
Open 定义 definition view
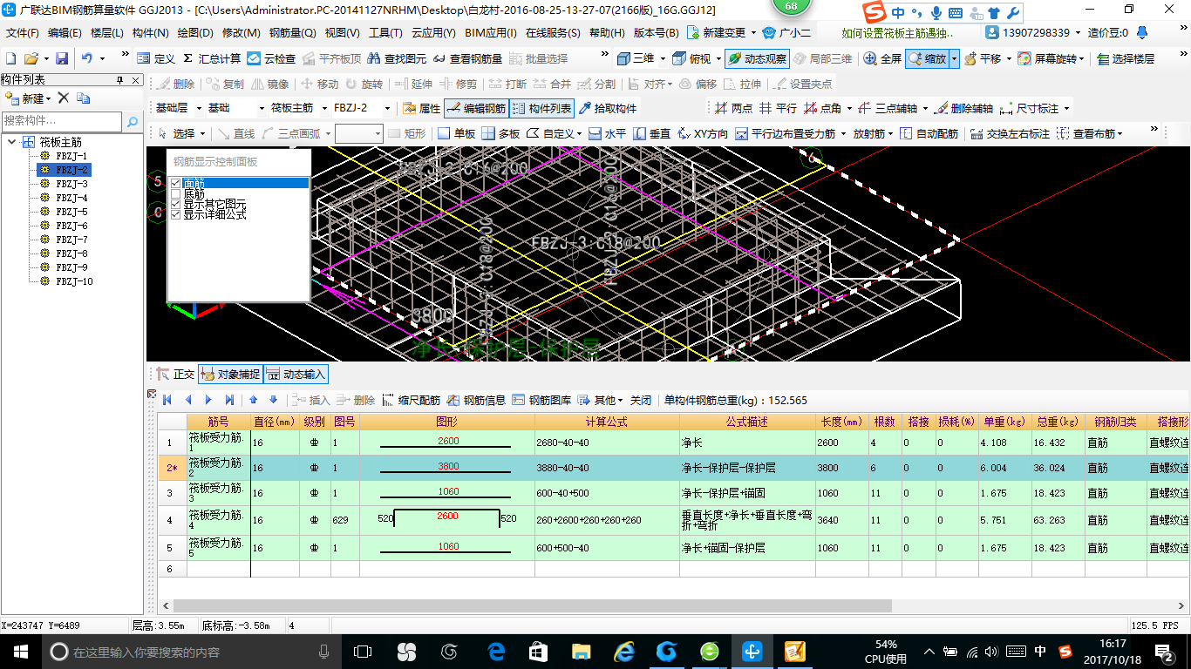pos(156,58)
